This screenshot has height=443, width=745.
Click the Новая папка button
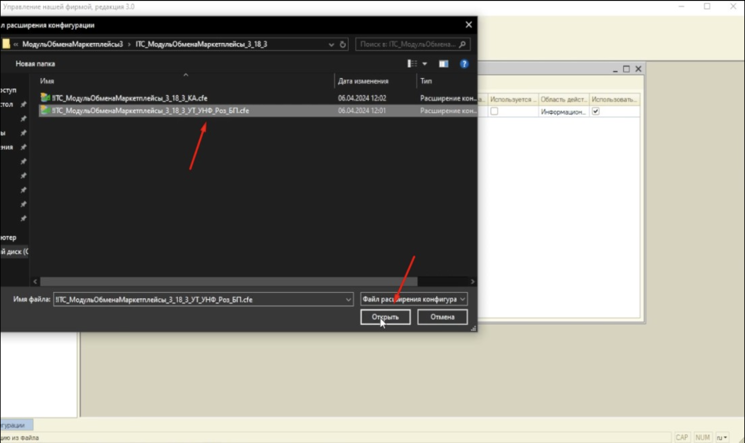click(35, 64)
